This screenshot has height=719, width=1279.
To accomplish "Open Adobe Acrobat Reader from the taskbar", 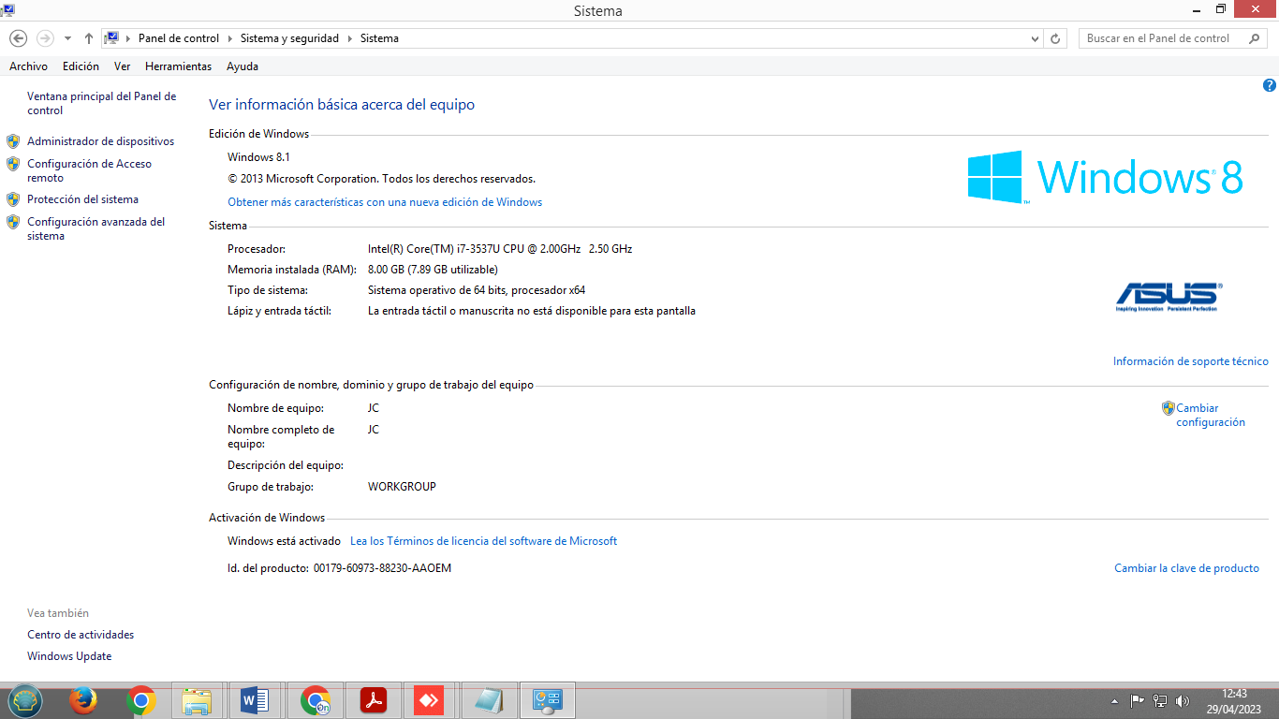I will point(374,700).
